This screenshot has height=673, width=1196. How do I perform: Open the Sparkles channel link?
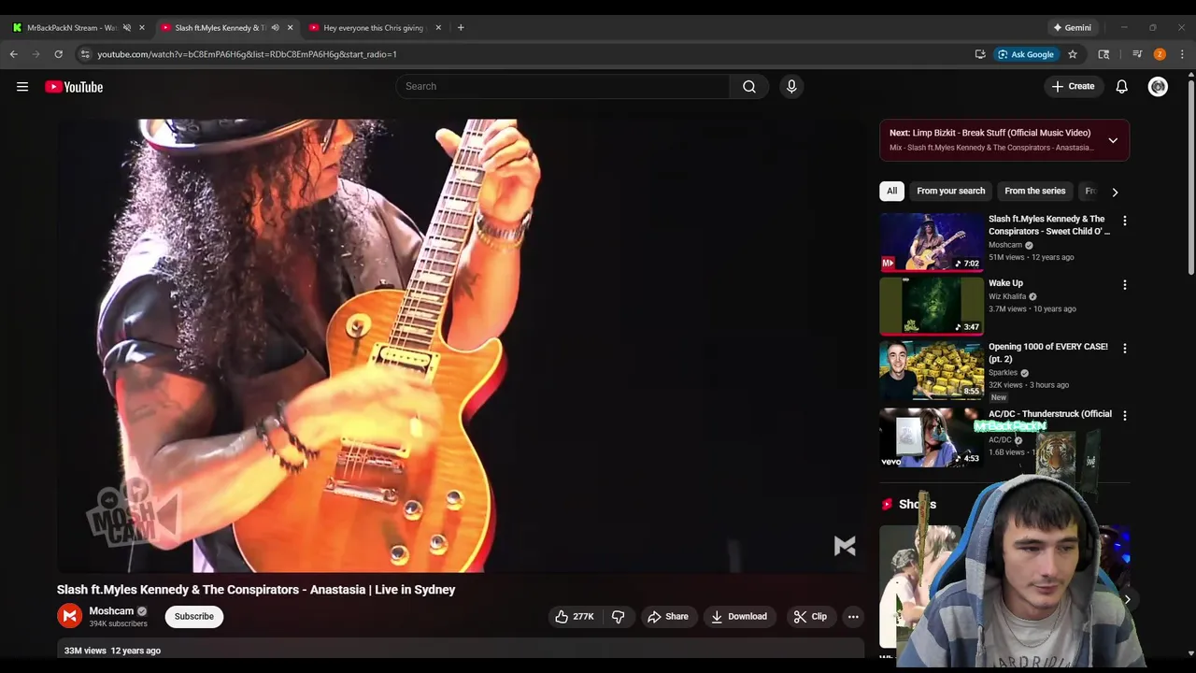pos(1003,373)
